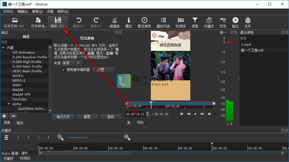The width and height of the screenshot is (289, 162).
Task: Toggle the 使用硬件编码器 checkbox
Action: pyautogui.click(x=63, y=70)
